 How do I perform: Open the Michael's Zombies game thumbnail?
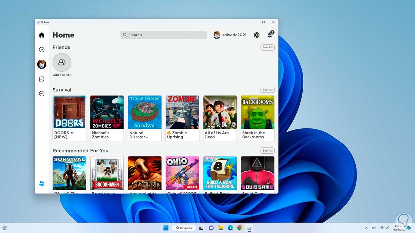[x=107, y=112]
